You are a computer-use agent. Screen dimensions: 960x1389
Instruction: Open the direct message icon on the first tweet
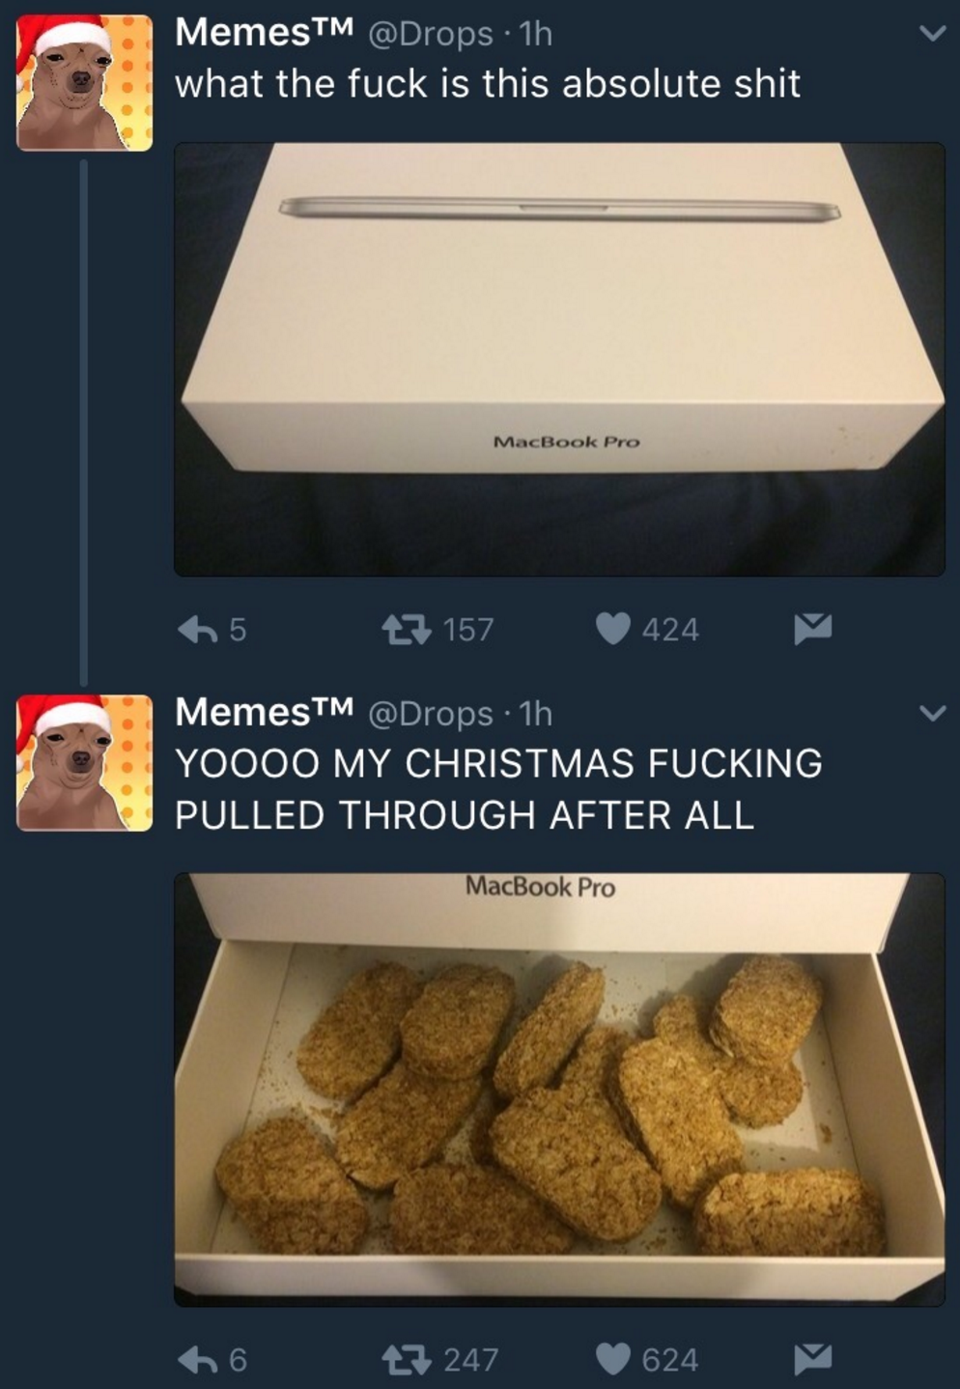(812, 628)
